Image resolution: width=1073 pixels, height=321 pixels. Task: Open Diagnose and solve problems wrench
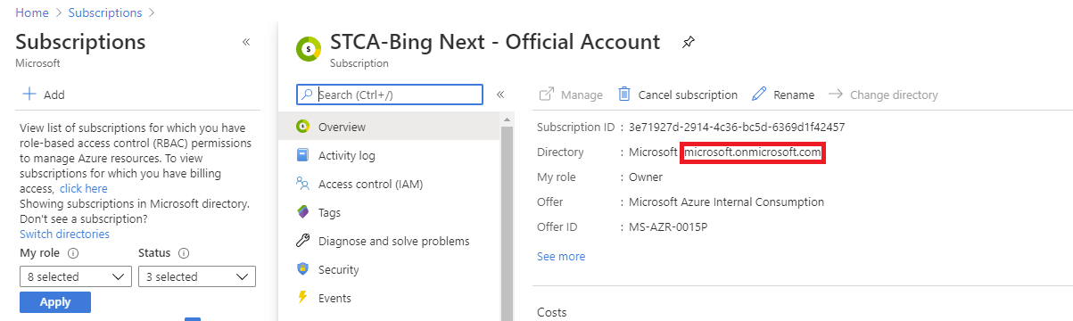(302, 241)
